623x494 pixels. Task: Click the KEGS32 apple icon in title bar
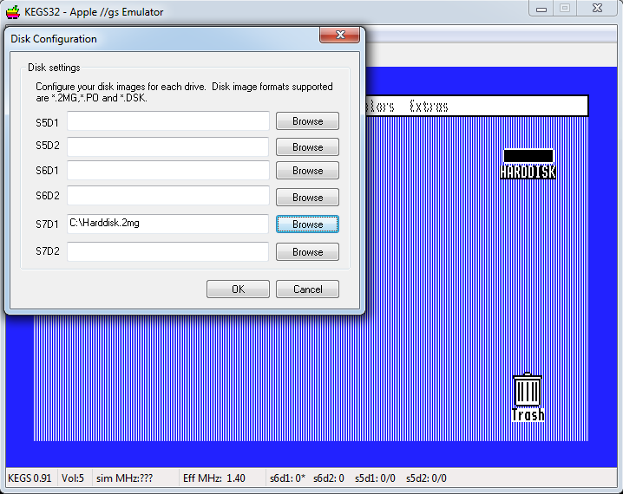[x=12, y=11]
